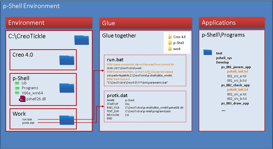Image resolution: width=273 pixels, height=149 pixels.
Task: Click the Creo 4.0 label in folder list
Action: pyautogui.click(x=179, y=37)
